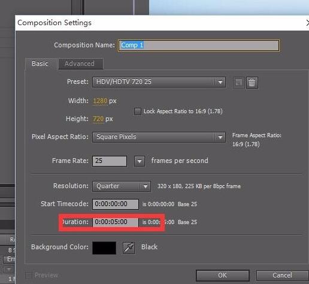
Task: Open the frame rate options arrow
Action: pos(140,161)
